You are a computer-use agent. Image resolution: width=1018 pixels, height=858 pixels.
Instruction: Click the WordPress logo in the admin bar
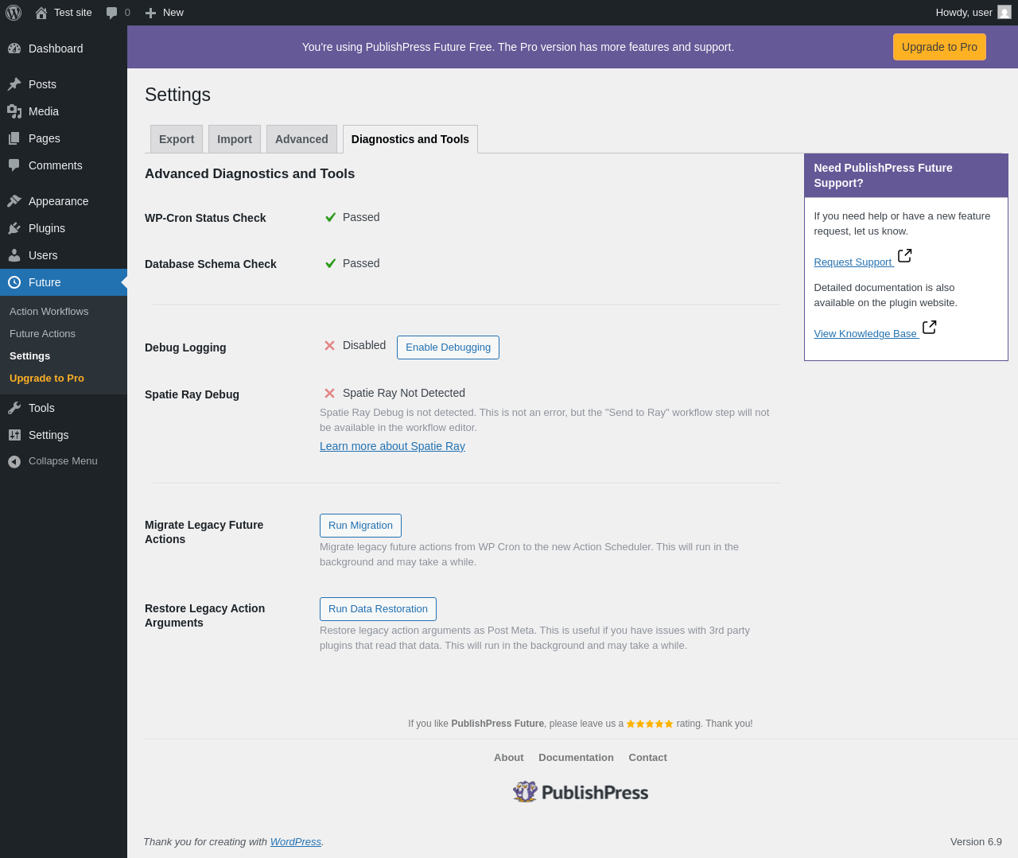click(14, 13)
